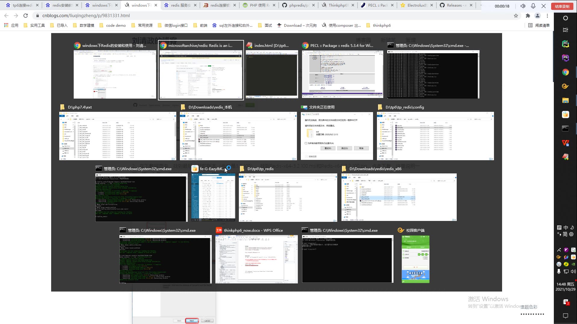Mute speaker in the recording toolbar

523,6
